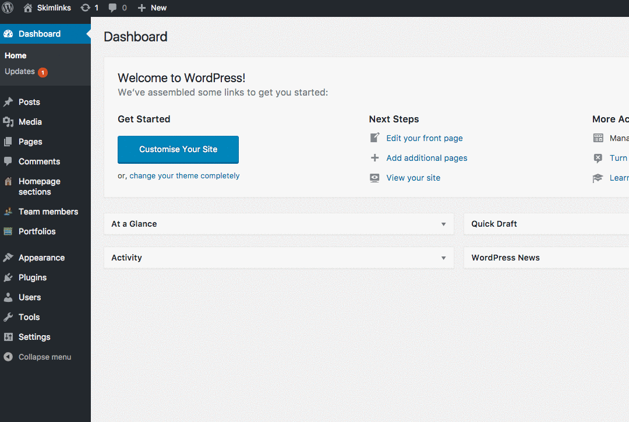Screen dimensions: 629x422
Task: Click the home icon beside Skimlinks
Action: click(x=28, y=8)
